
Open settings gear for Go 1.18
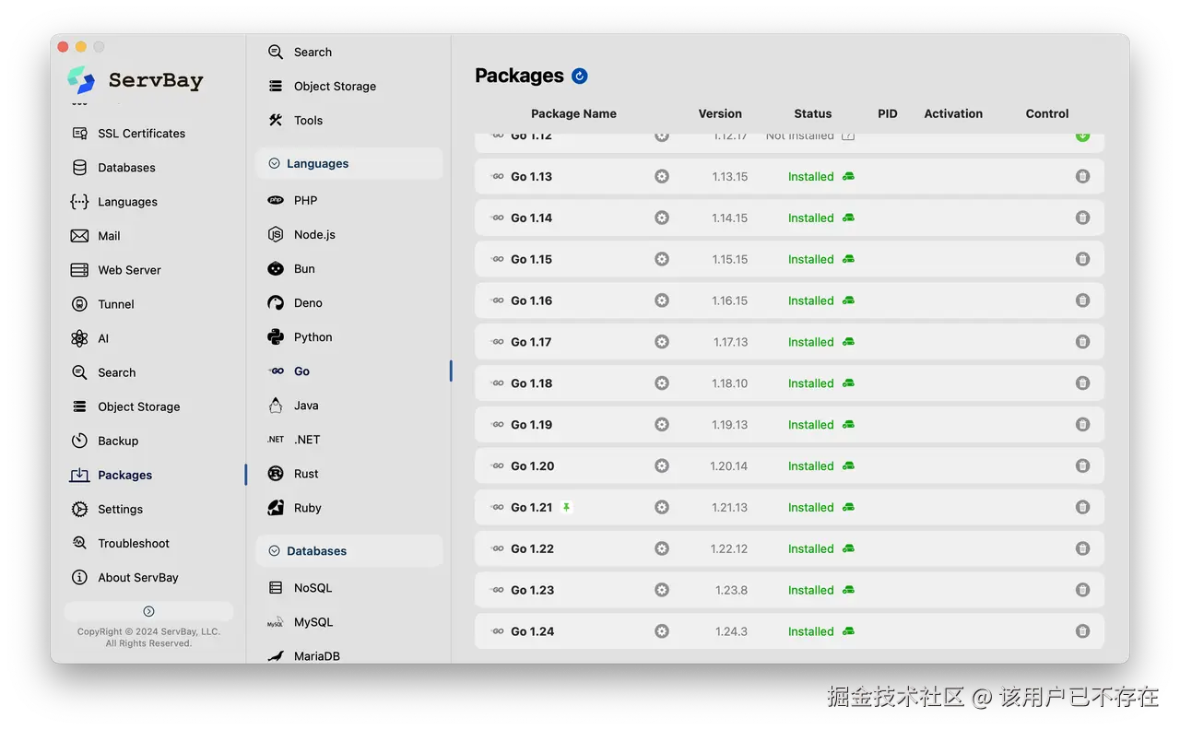[662, 383]
